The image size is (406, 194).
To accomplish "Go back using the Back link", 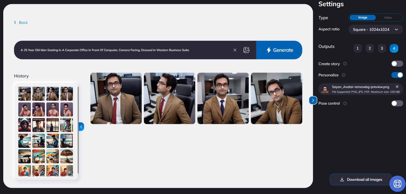I will pyautogui.click(x=21, y=23).
